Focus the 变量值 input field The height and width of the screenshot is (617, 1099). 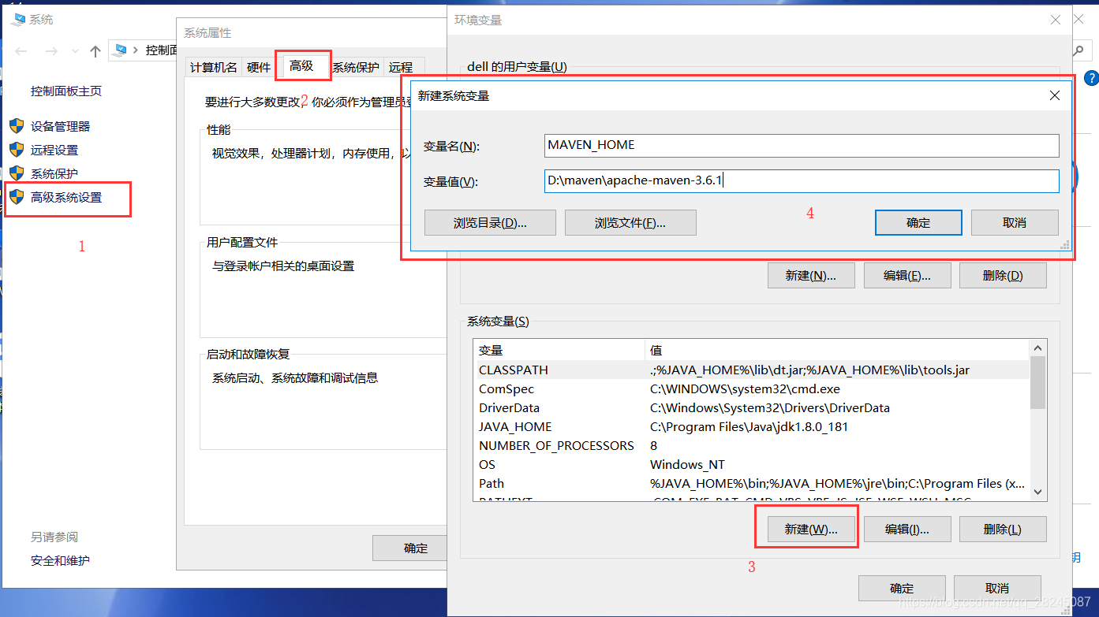pyautogui.click(x=802, y=181)
